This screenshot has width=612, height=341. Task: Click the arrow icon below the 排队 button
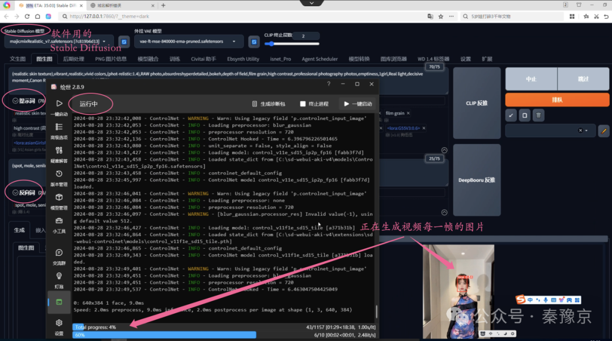point(511,116)
